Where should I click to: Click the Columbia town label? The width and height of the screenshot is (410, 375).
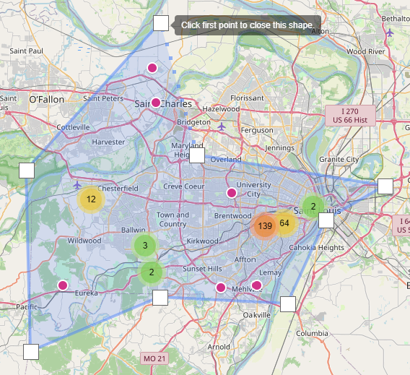click(312, 333)
